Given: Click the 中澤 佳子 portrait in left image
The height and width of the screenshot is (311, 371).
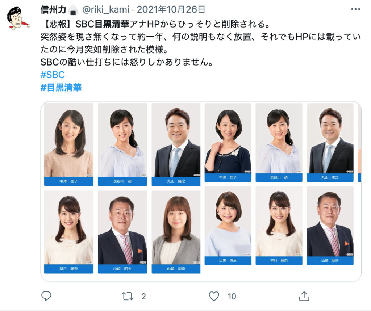Looking at the screenshot, I should tap(68, 144).
